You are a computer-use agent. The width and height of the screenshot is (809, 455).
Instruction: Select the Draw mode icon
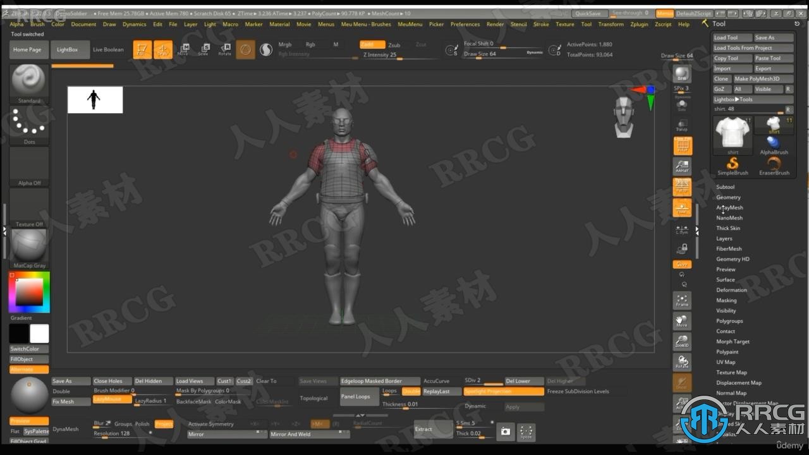click(163, 49)
